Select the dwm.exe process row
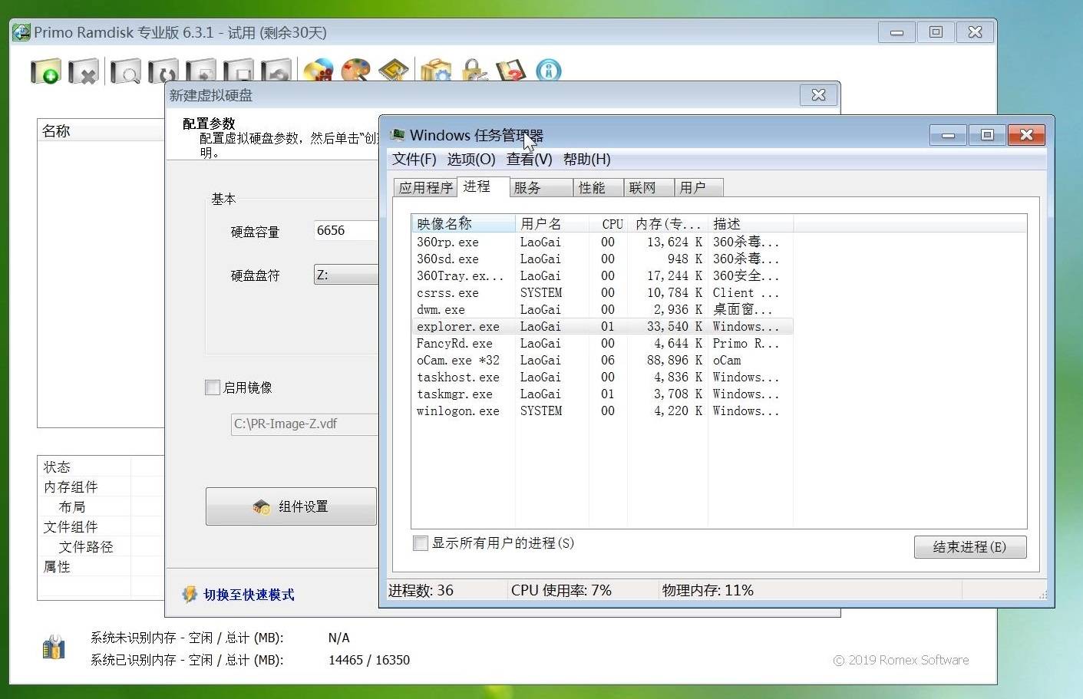This screenshot has width=1083, height=699. tap(603, 309)
